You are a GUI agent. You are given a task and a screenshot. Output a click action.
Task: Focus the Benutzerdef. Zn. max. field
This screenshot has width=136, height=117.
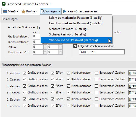pyautogui.click(x=53, y=52)
